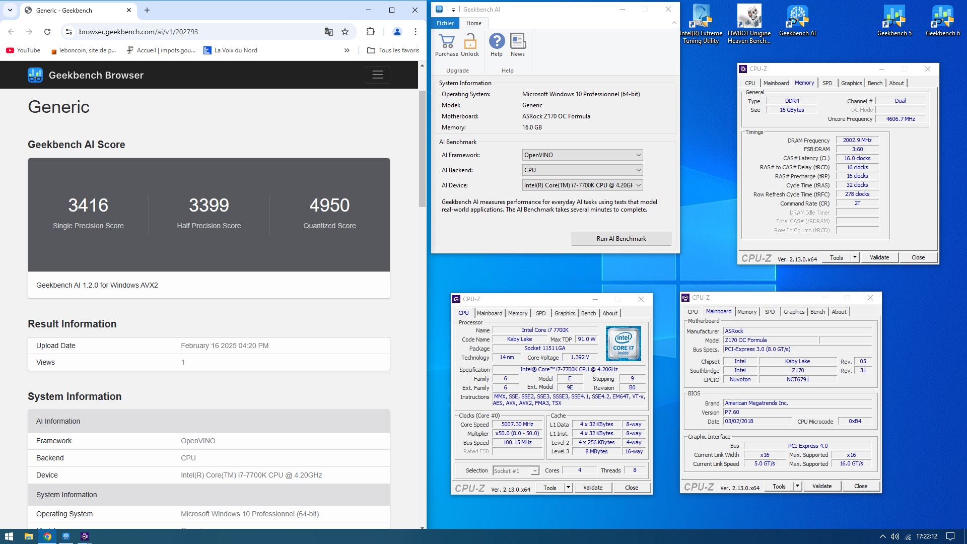The height and width of the screenshot is (544, 967).
Task: Collapse the Geekbench AI ribbon
Action: pyautogui.click(x=674, y=23)
